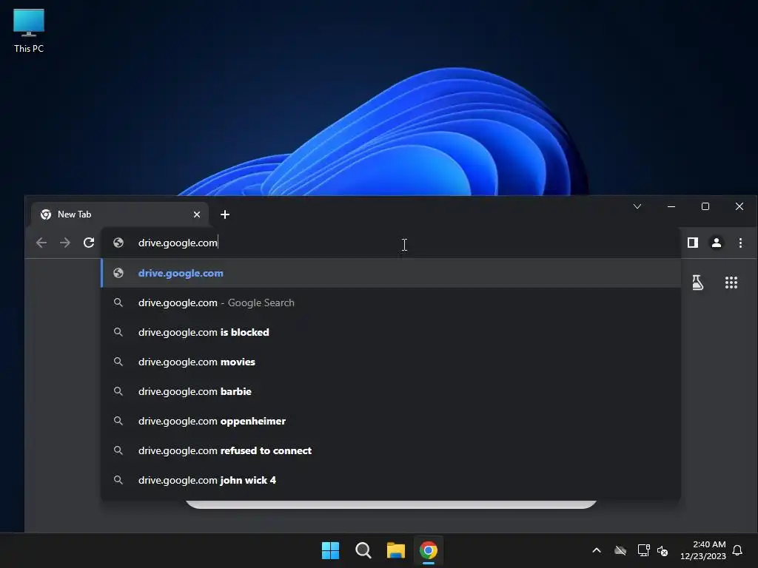758x568 pixels.
Task: Open the clock showing 2:40 AM
Action: (x=703, y=550)
